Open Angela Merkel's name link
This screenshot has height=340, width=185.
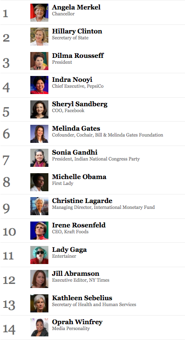pyautogui.click(x=76, y=7)
